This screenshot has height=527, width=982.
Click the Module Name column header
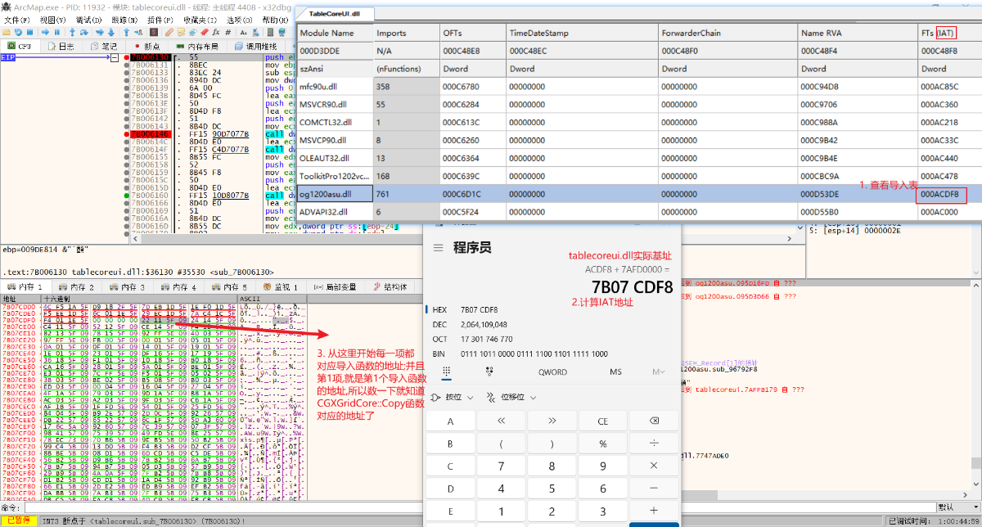(335, 33)
